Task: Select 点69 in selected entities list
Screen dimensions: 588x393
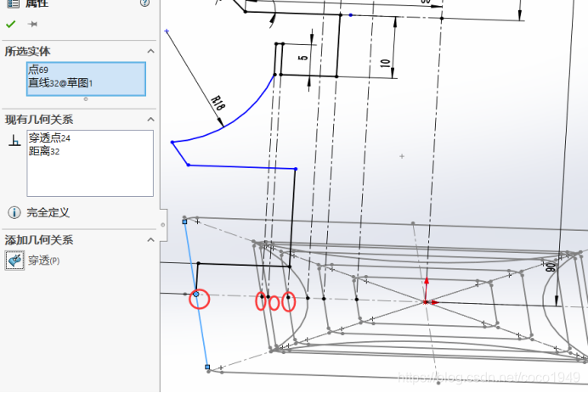Action: 38,70
